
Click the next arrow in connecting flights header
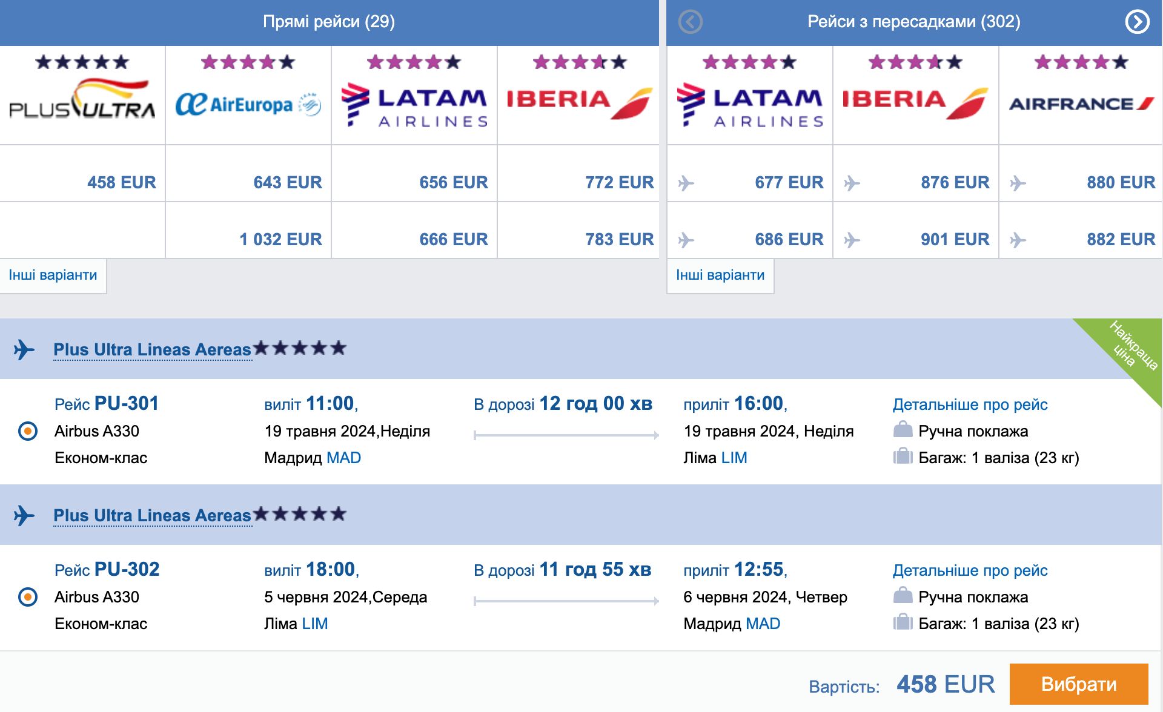tap(1137, 22)
